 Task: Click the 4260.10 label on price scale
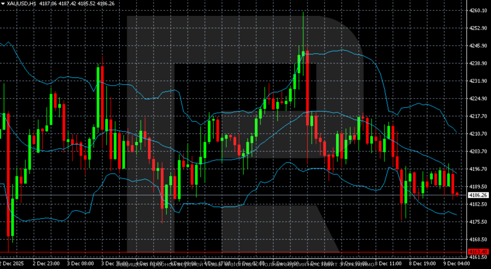point(478,10)
